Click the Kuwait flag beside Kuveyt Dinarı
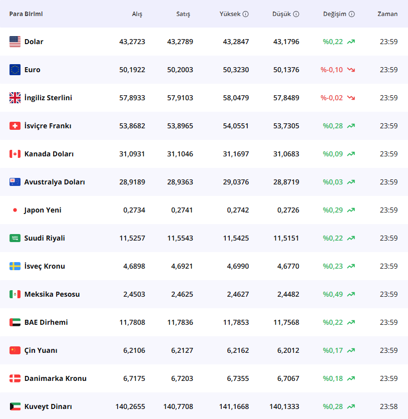The width and height of the screenshot is (408, 419). click(x=15, y=406)
